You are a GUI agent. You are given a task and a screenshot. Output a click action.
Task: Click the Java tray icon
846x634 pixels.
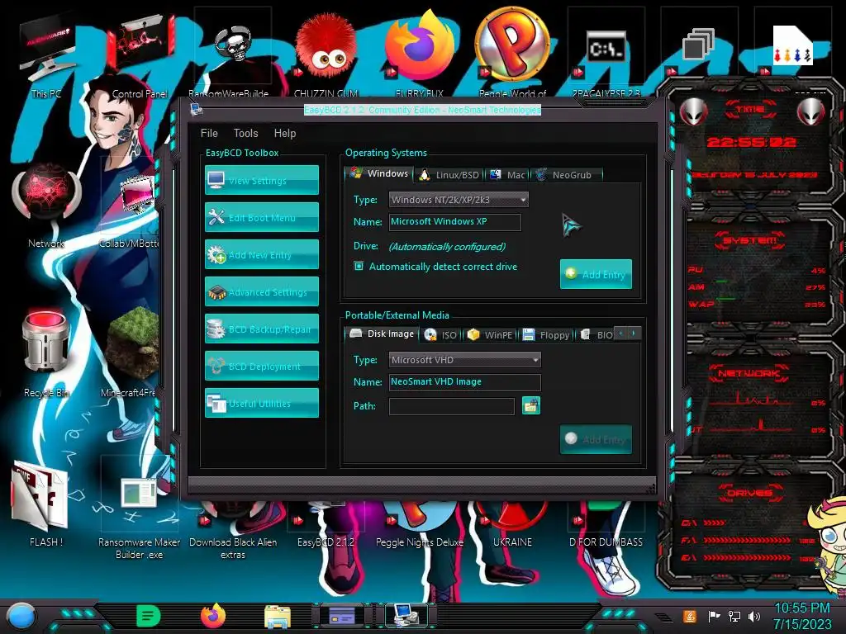click(x=689, y=616)
